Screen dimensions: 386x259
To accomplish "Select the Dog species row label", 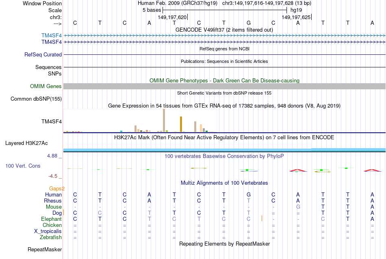I will (x=57, y=213).
